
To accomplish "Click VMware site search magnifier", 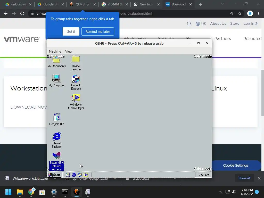I will point(189,23).
